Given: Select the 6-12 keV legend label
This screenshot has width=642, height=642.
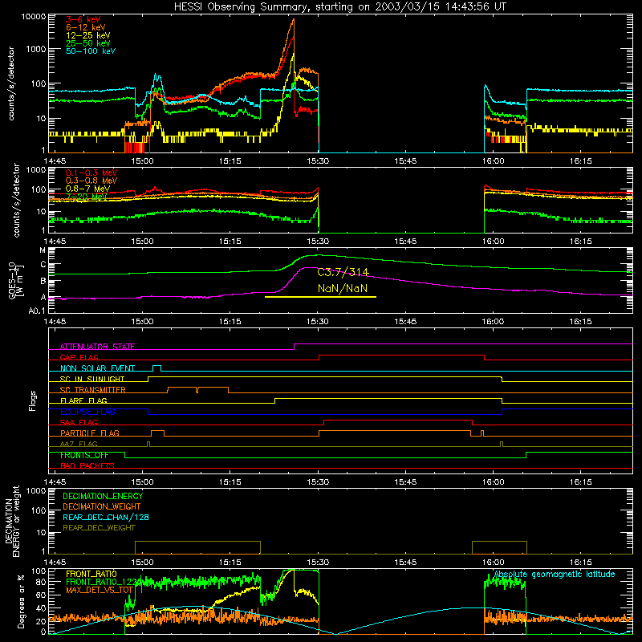Looking at the screenshot, I should pyautogui.click(x=86, y=27).
